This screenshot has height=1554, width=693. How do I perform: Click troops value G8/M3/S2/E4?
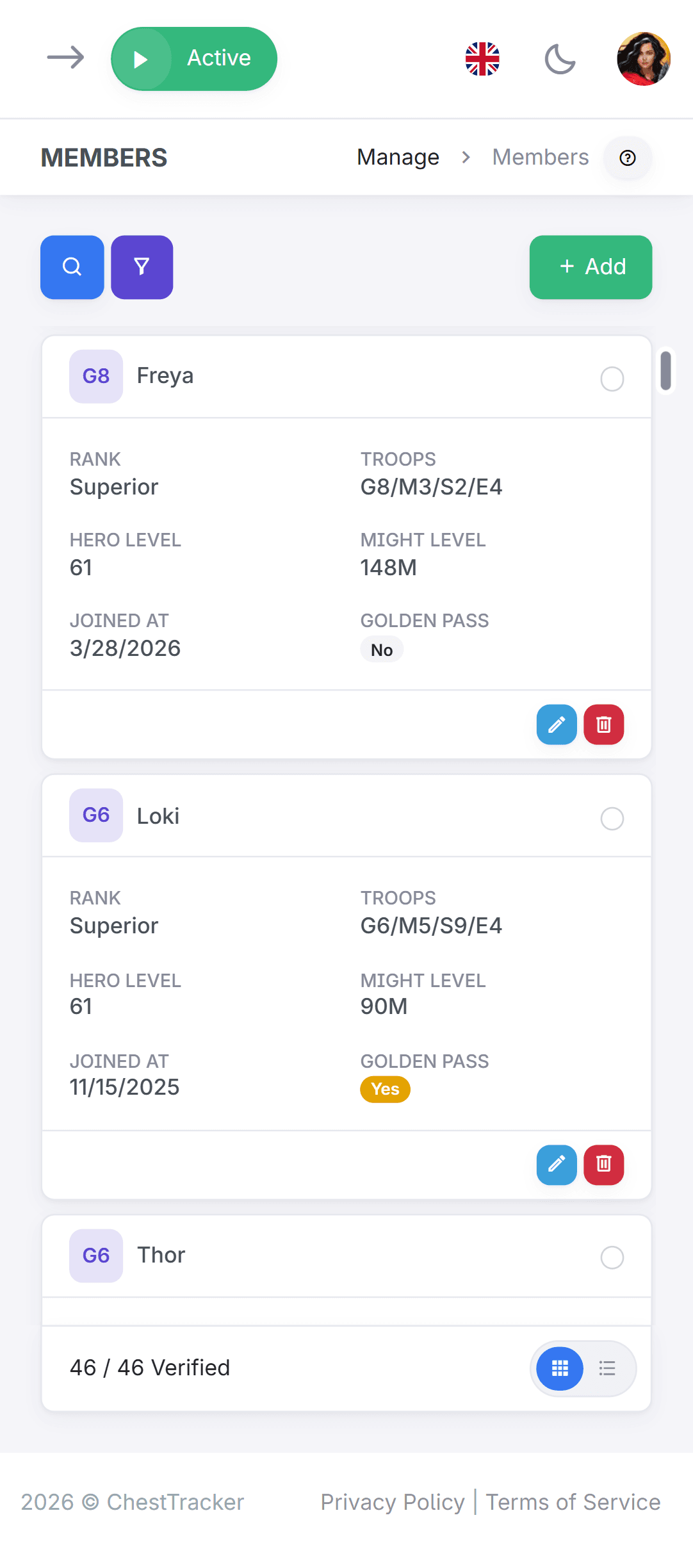431,487
